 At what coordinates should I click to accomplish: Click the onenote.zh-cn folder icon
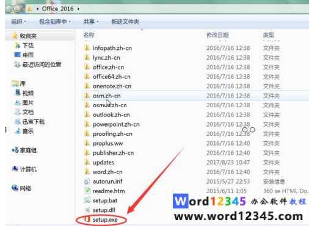(x=87, y=86)
